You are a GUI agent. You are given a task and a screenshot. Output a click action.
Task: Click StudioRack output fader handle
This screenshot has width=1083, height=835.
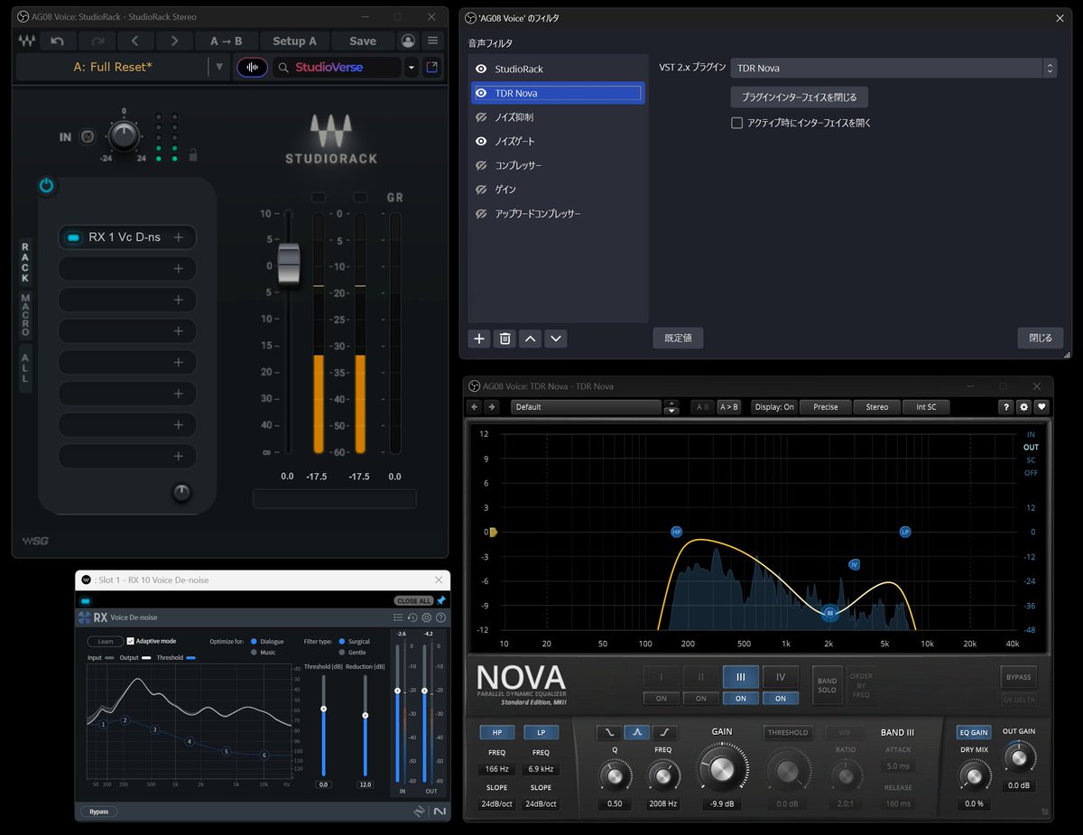coord(288,264)
